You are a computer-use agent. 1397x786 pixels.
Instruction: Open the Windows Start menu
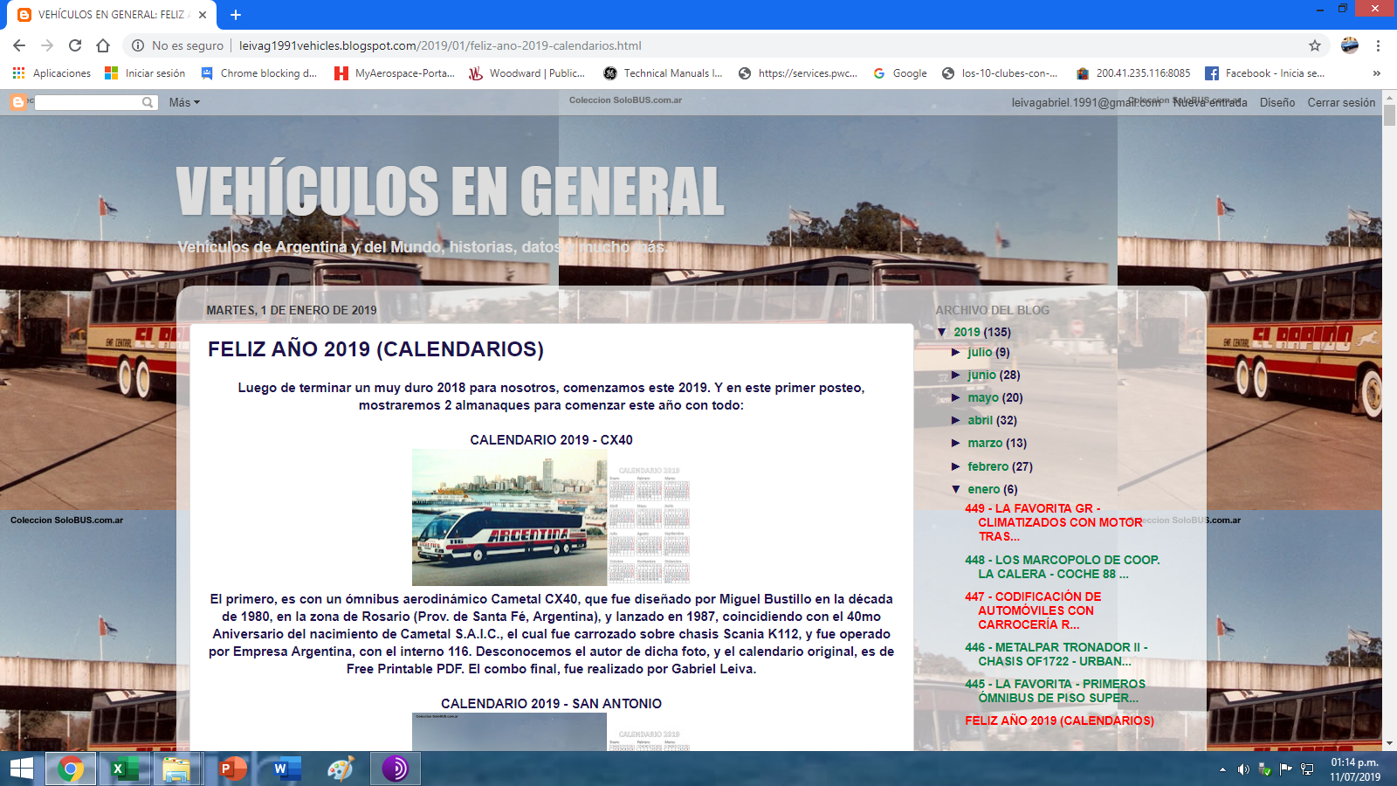coord(22,769)
